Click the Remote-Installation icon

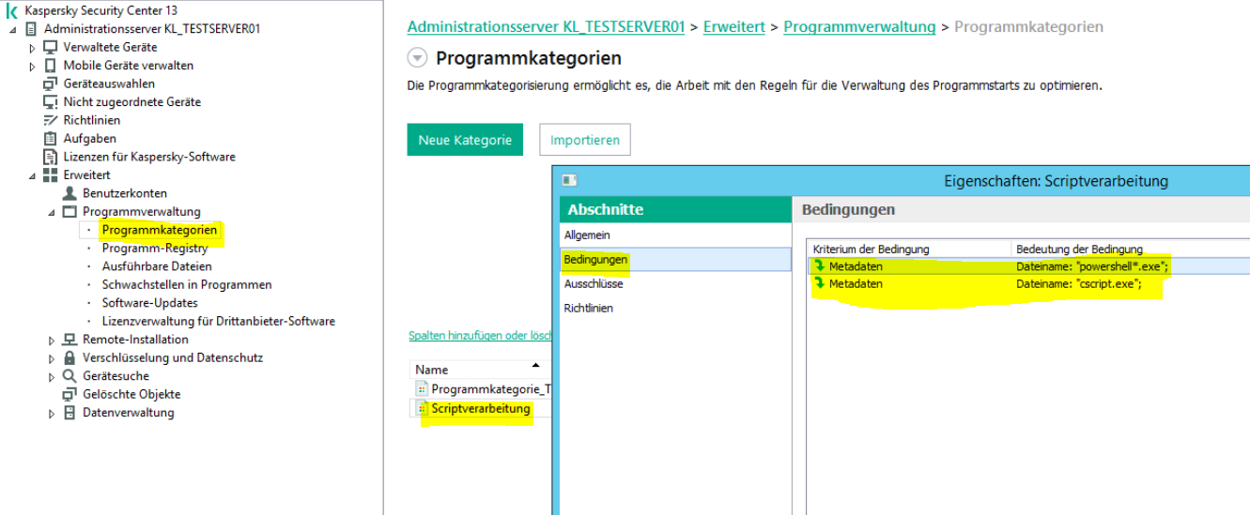pos(69,340)
